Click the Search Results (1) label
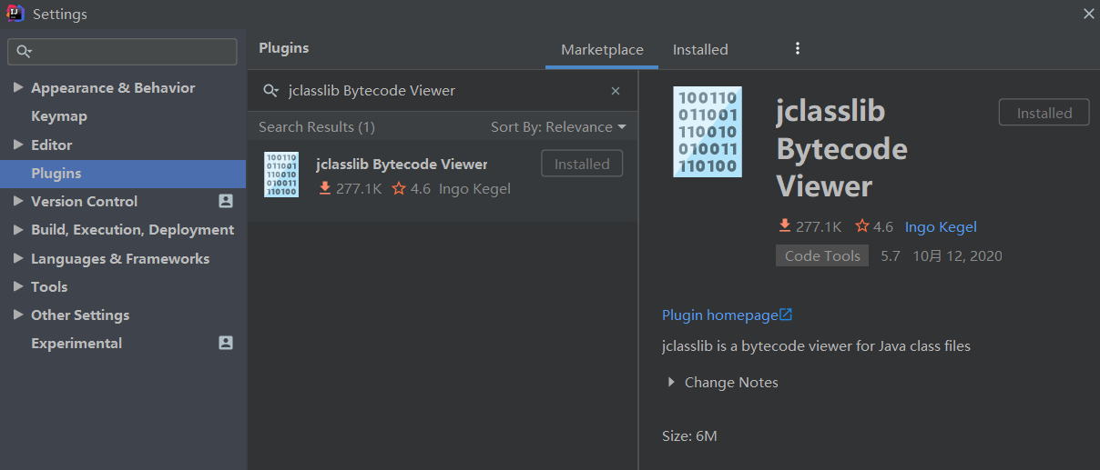This screenshot has height=470, width=1100. click(317, 126)
